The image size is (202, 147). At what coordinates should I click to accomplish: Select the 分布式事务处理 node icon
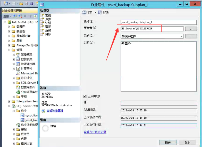(18, 92)
